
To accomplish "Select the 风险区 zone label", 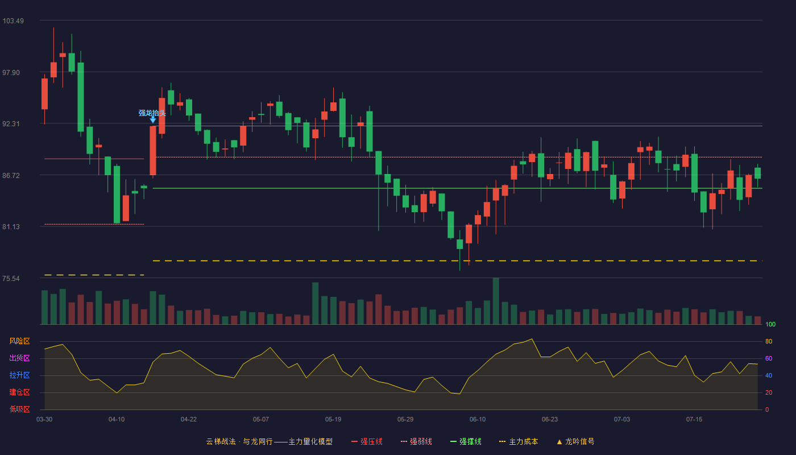I will pos(19,341).
